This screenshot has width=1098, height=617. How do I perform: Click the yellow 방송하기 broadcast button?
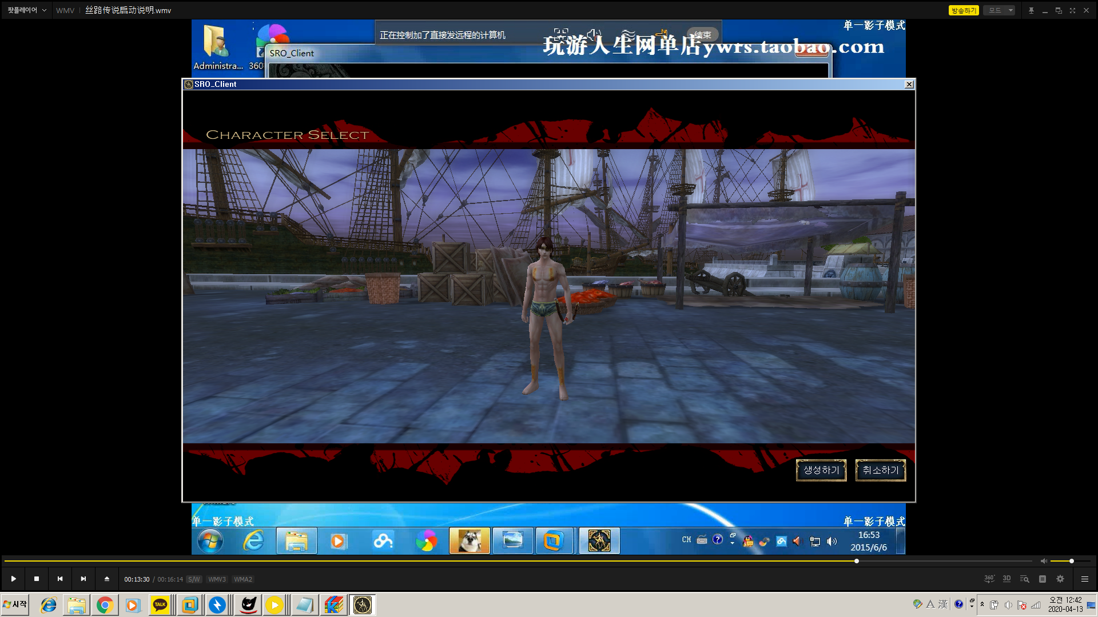click(964, 10)
